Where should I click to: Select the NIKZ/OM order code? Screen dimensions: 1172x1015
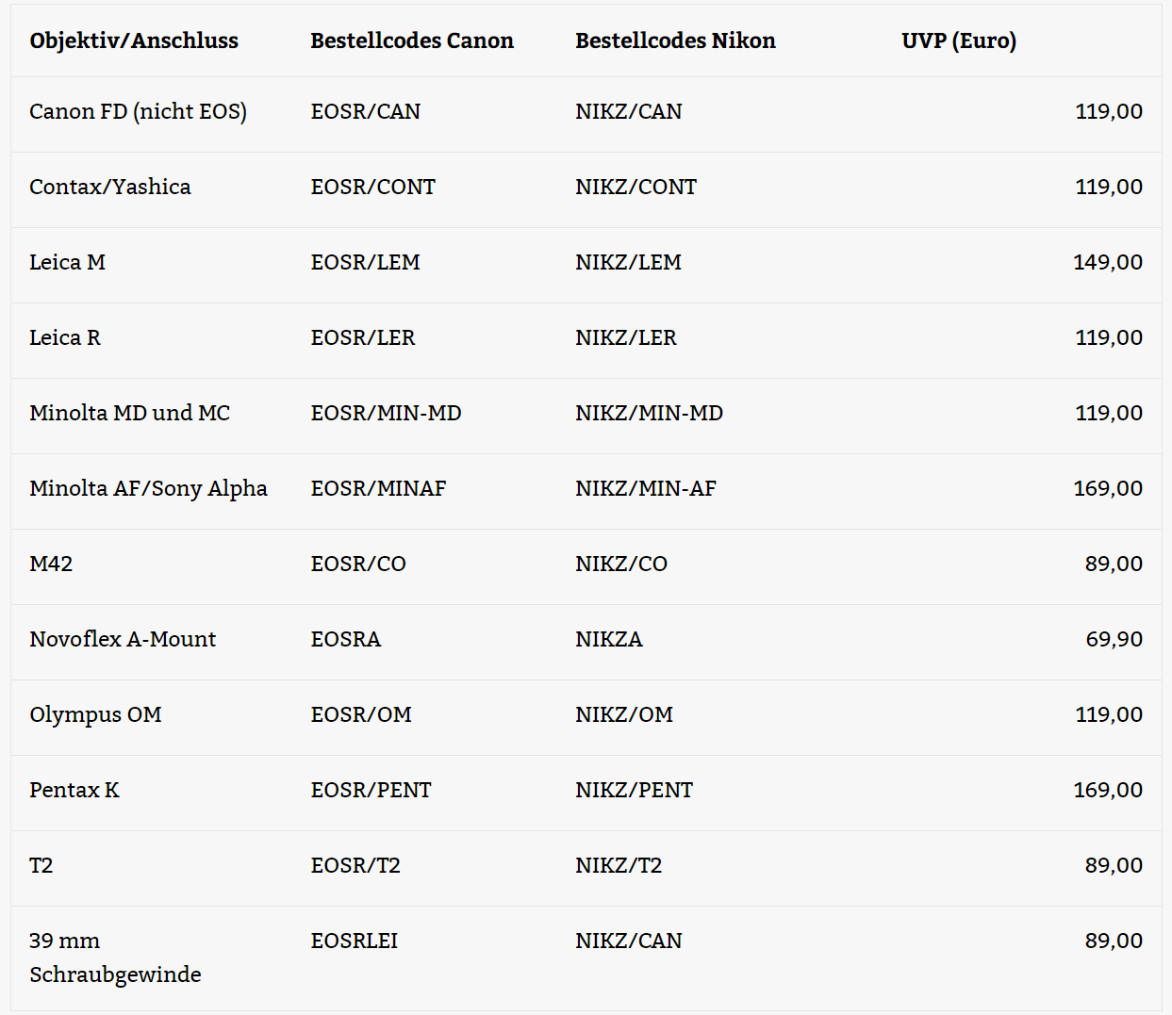624,714
